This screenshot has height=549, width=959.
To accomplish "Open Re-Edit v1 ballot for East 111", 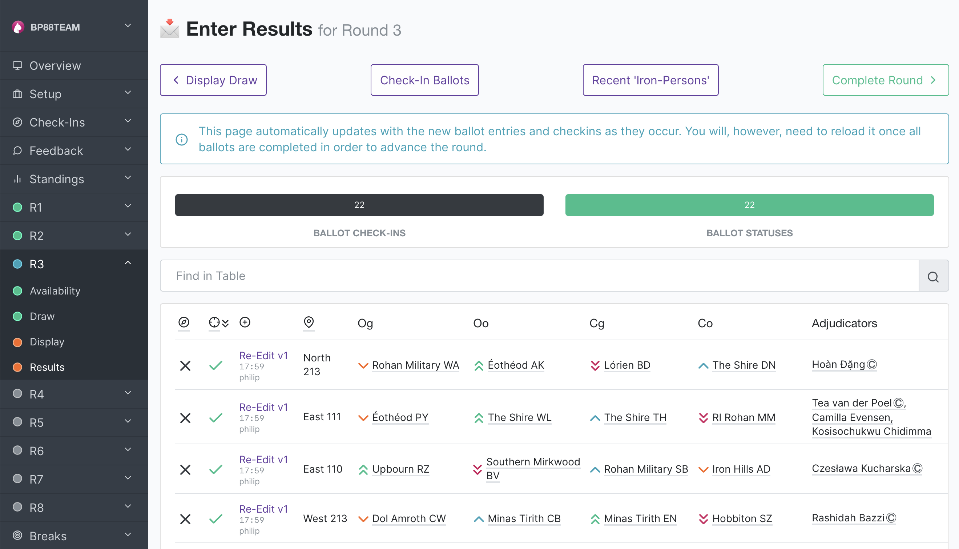I will [263, 407].
